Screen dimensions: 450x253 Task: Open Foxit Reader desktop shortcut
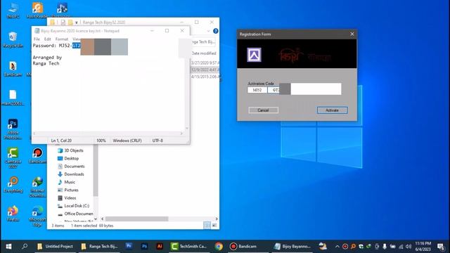pyautogui.click(x=37, y=11)
